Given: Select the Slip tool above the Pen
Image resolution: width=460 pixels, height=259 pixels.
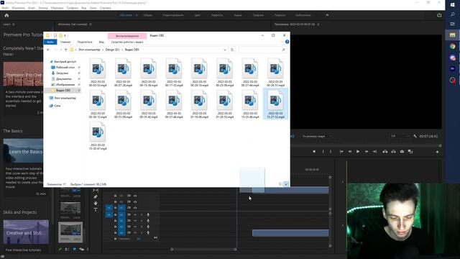Looking at the screenshot, I should pyautogui.click(x=96, y=190).
